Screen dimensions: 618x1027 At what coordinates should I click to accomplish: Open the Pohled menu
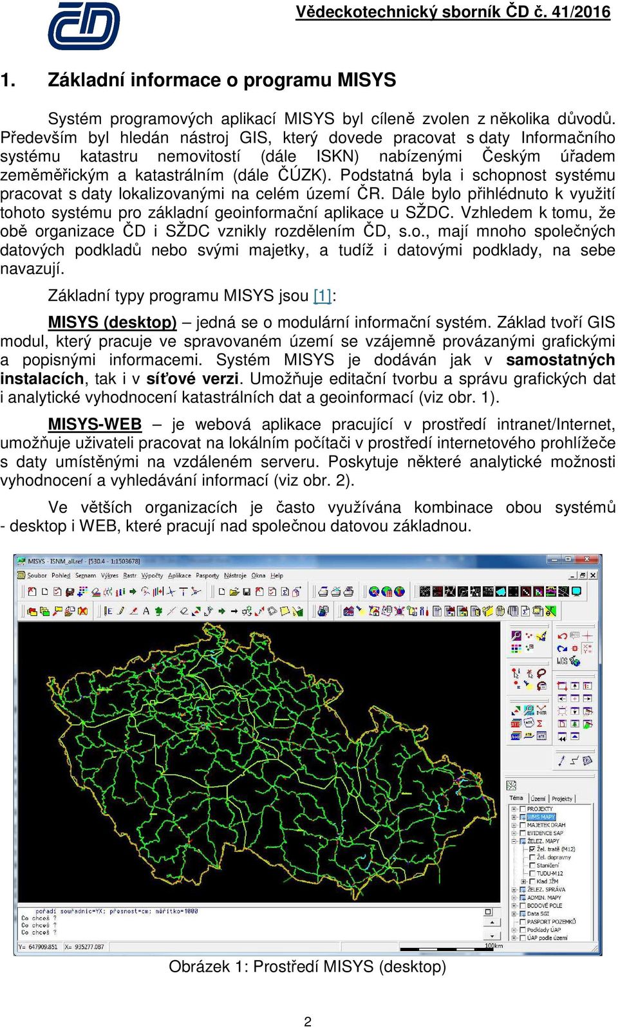point(61,575)
